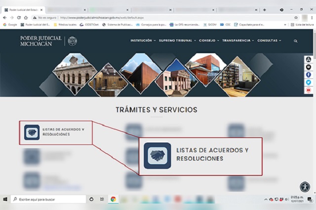This screenshot has width=316, height=210.
Task: Open the Capacítate para el e... bookmark
Action: pos(249,25)
